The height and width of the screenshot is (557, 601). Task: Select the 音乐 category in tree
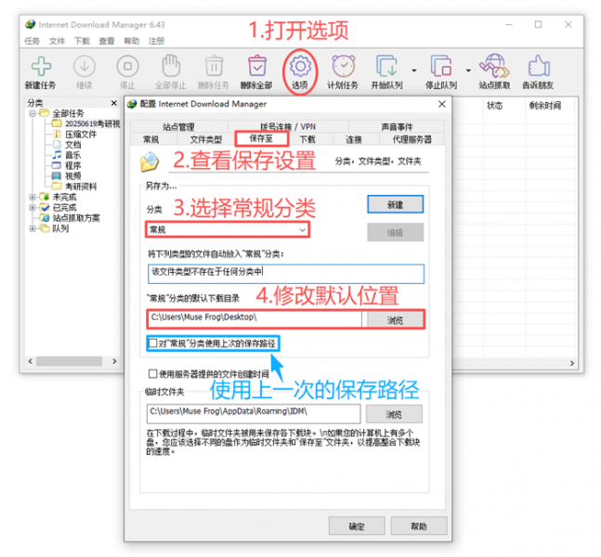click(x=72, y=155)
